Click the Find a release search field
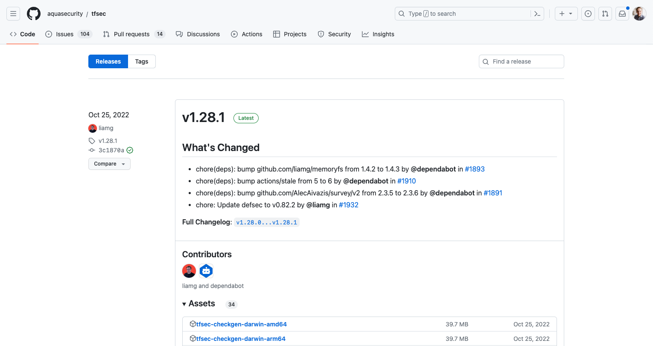Image resolution: width=653 pixels, height=346 pixels. [521, 61]
